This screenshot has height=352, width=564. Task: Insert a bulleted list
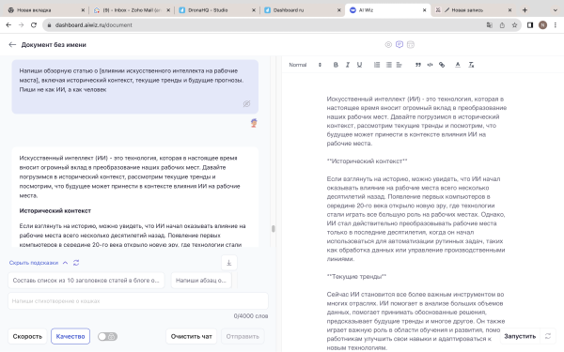[x=389, y=65]
